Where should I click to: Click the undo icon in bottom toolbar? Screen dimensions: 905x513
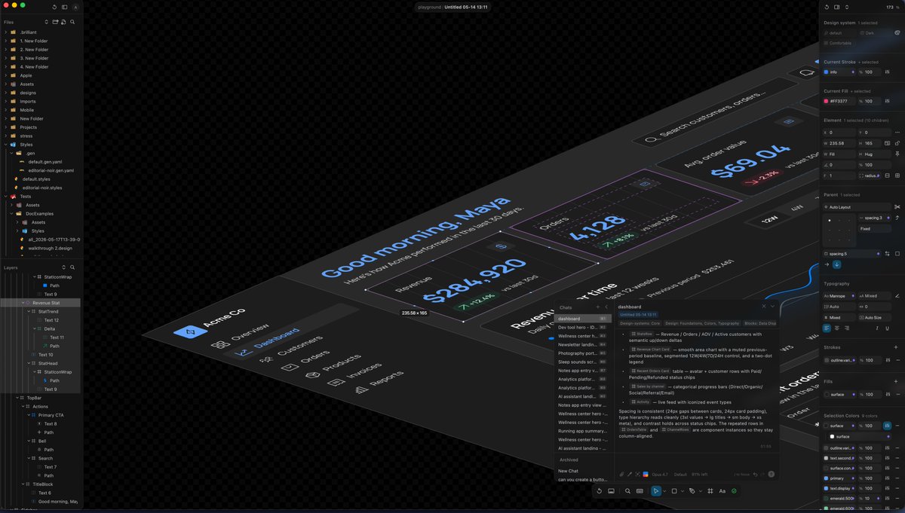tap(600, 490)
